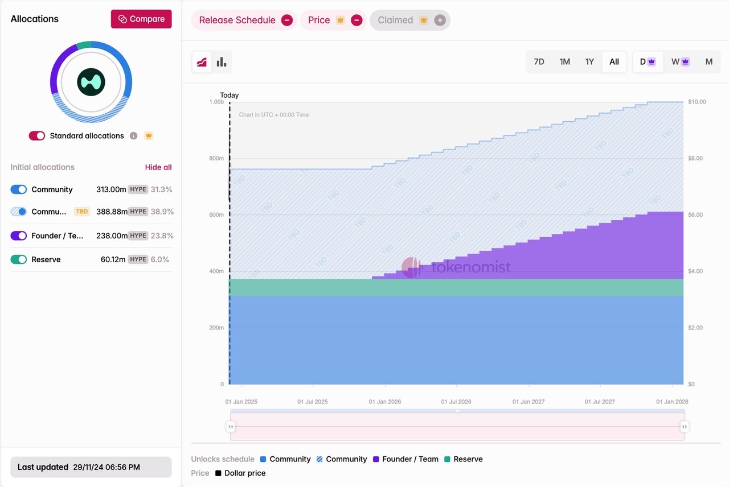Click the Hide all link
Screen dimensions: 729x487
click(x=158, y=167)
